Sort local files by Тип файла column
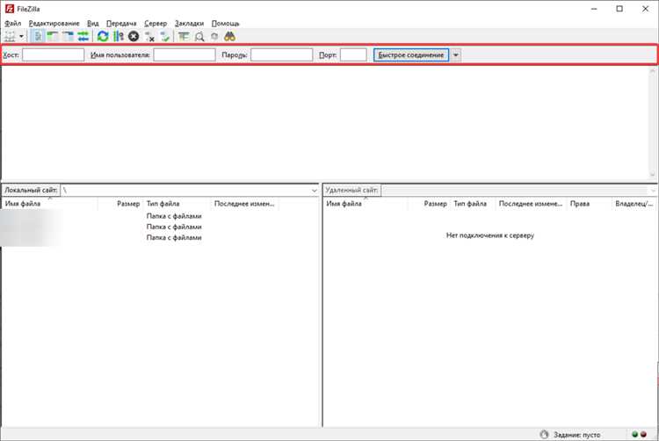 click(177, 204)
